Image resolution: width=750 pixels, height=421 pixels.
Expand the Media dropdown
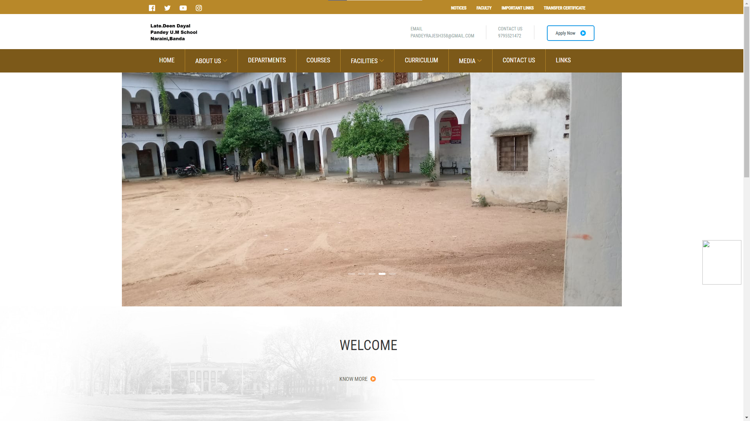click(x=470, y=61)
